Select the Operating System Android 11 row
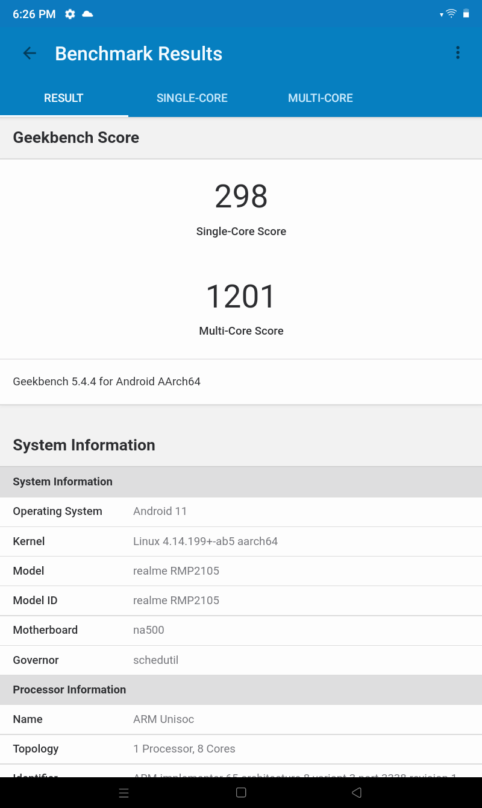 (241, 511)
